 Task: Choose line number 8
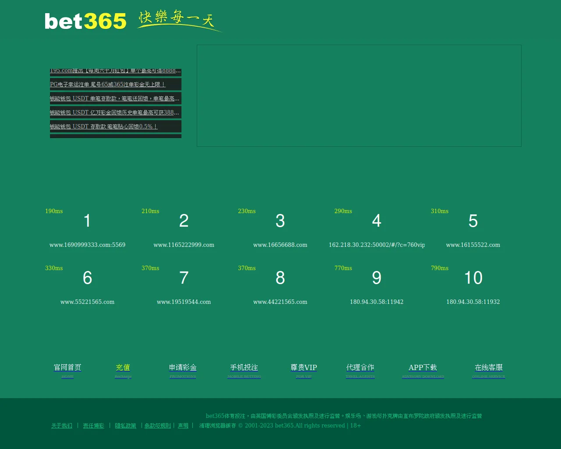280,278
